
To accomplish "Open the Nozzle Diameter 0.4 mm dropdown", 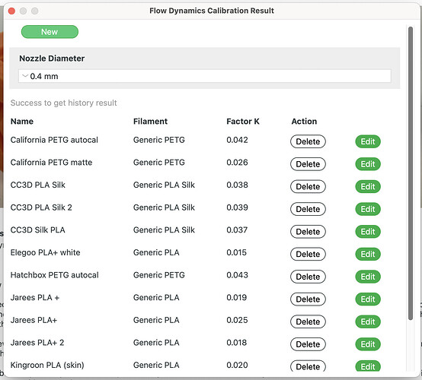I will (205, 76).
